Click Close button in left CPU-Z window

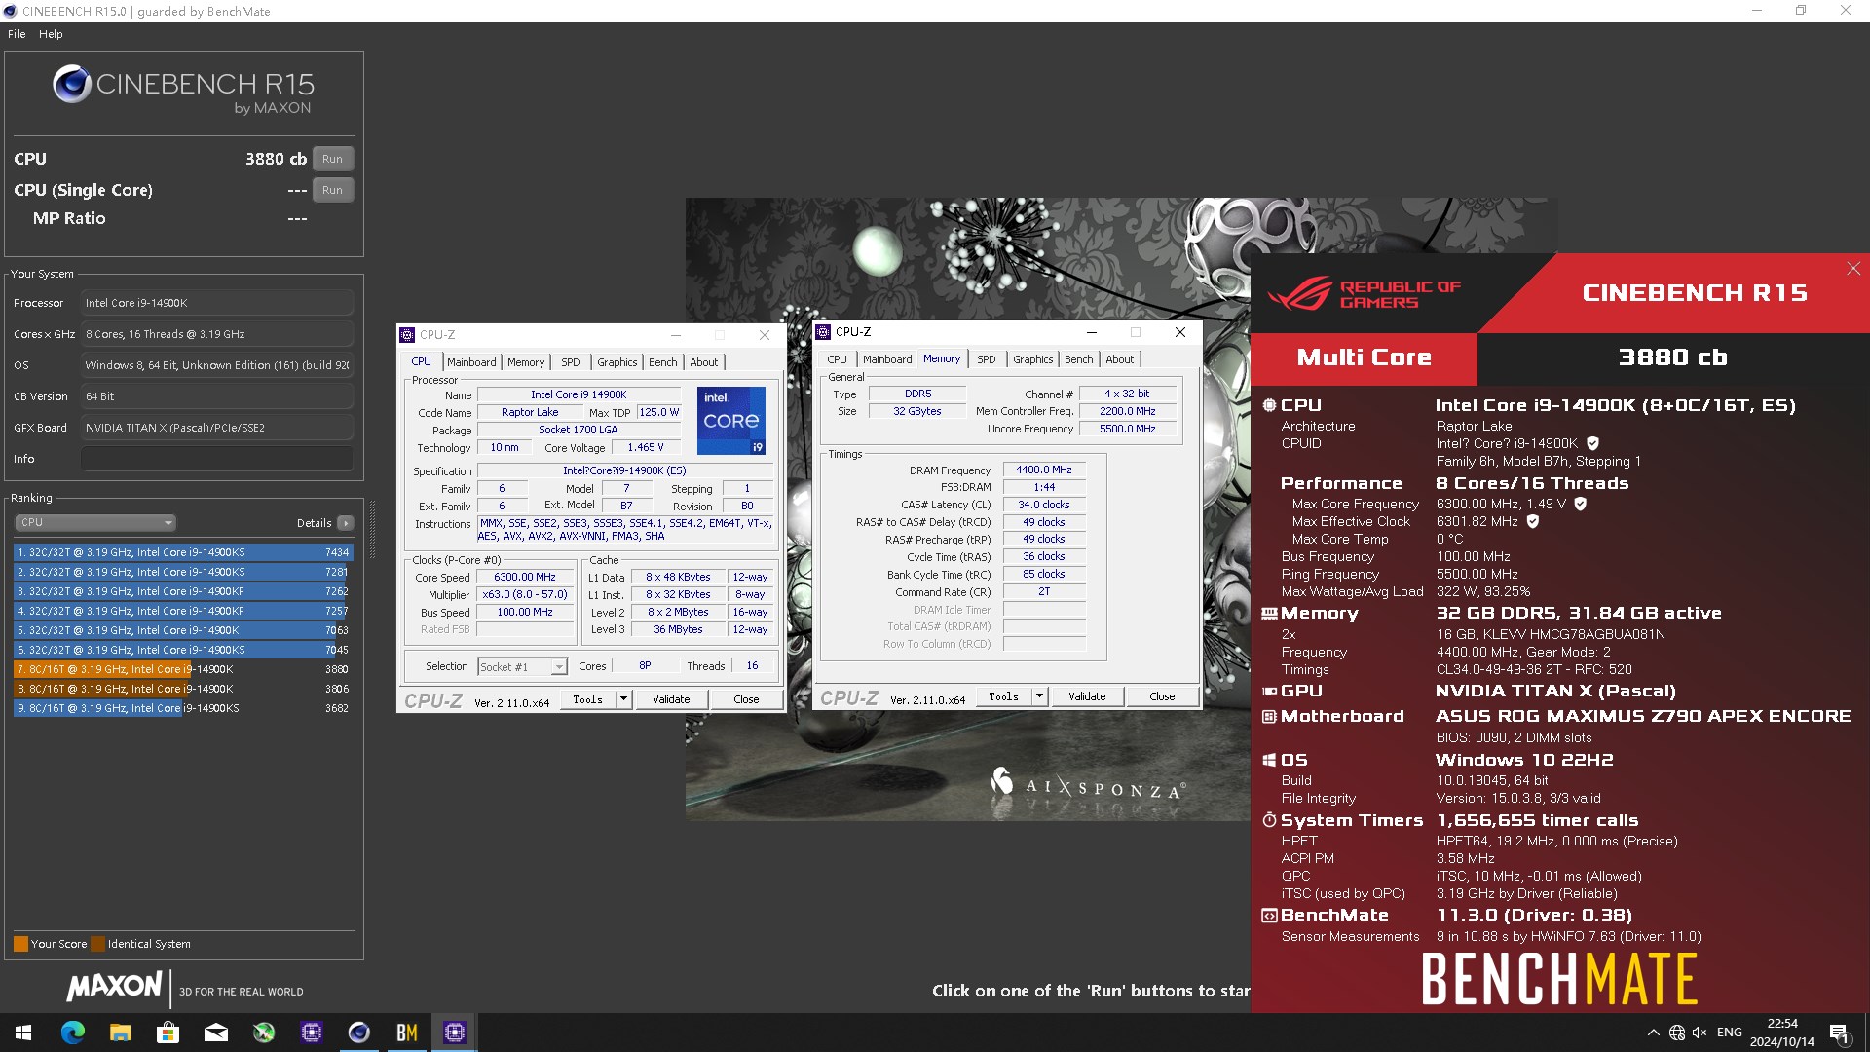(746, 699)
